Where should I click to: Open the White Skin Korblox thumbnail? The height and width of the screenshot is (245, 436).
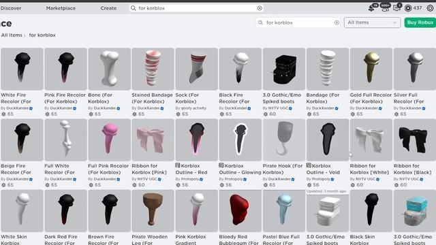[x=22, y=211]
